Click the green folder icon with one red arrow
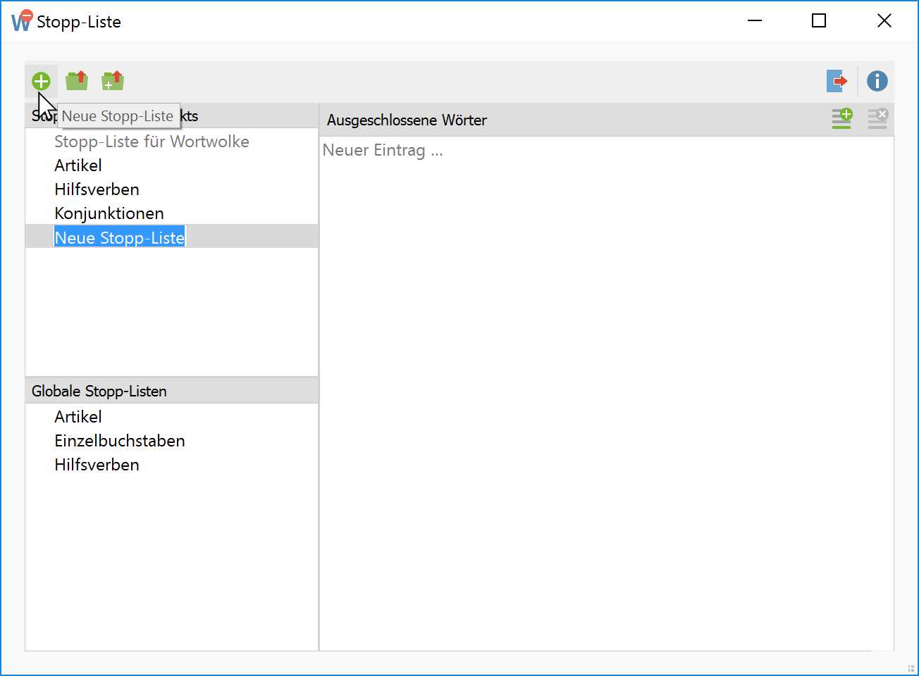This screenshot has height=676, width=919. click(x=77, y=81)
